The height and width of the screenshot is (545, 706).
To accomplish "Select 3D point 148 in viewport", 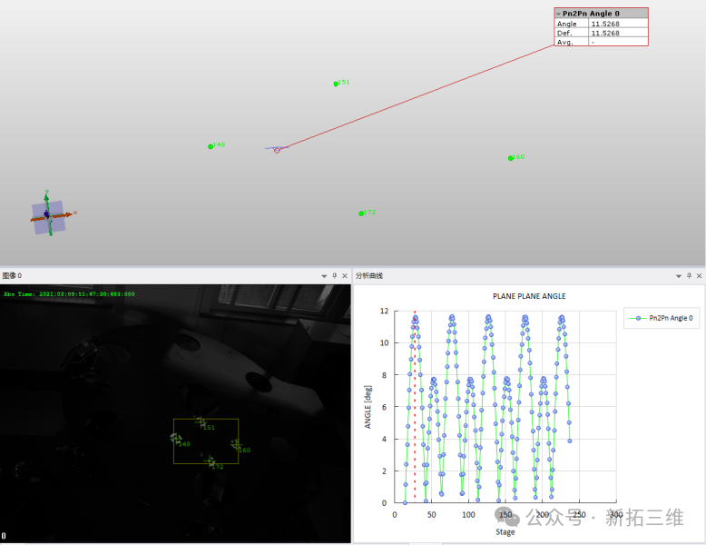I will point(211,146).
